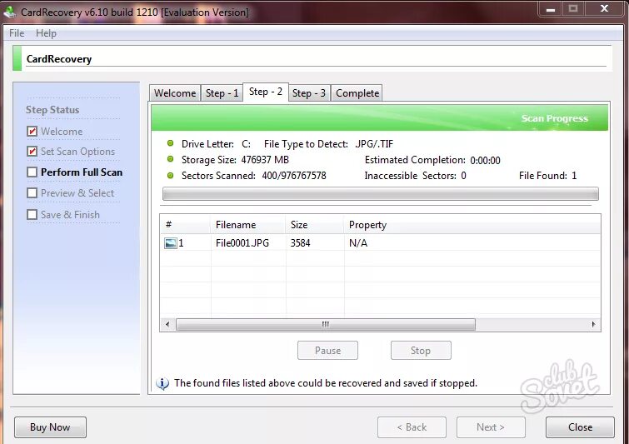This screenshot has width=629, height=444.
Task: Click the right scroll arrow in file list
Action: [x=593, y=324]
